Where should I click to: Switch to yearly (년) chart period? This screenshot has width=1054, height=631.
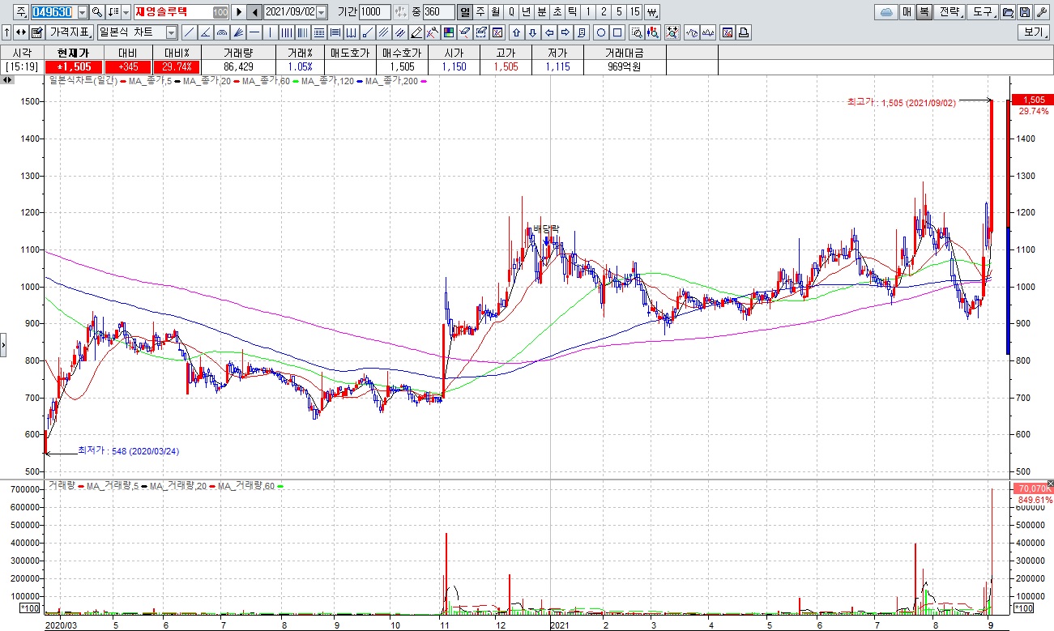tap(527, 12)
